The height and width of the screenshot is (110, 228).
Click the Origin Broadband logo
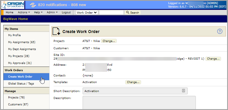coord(13,5)
